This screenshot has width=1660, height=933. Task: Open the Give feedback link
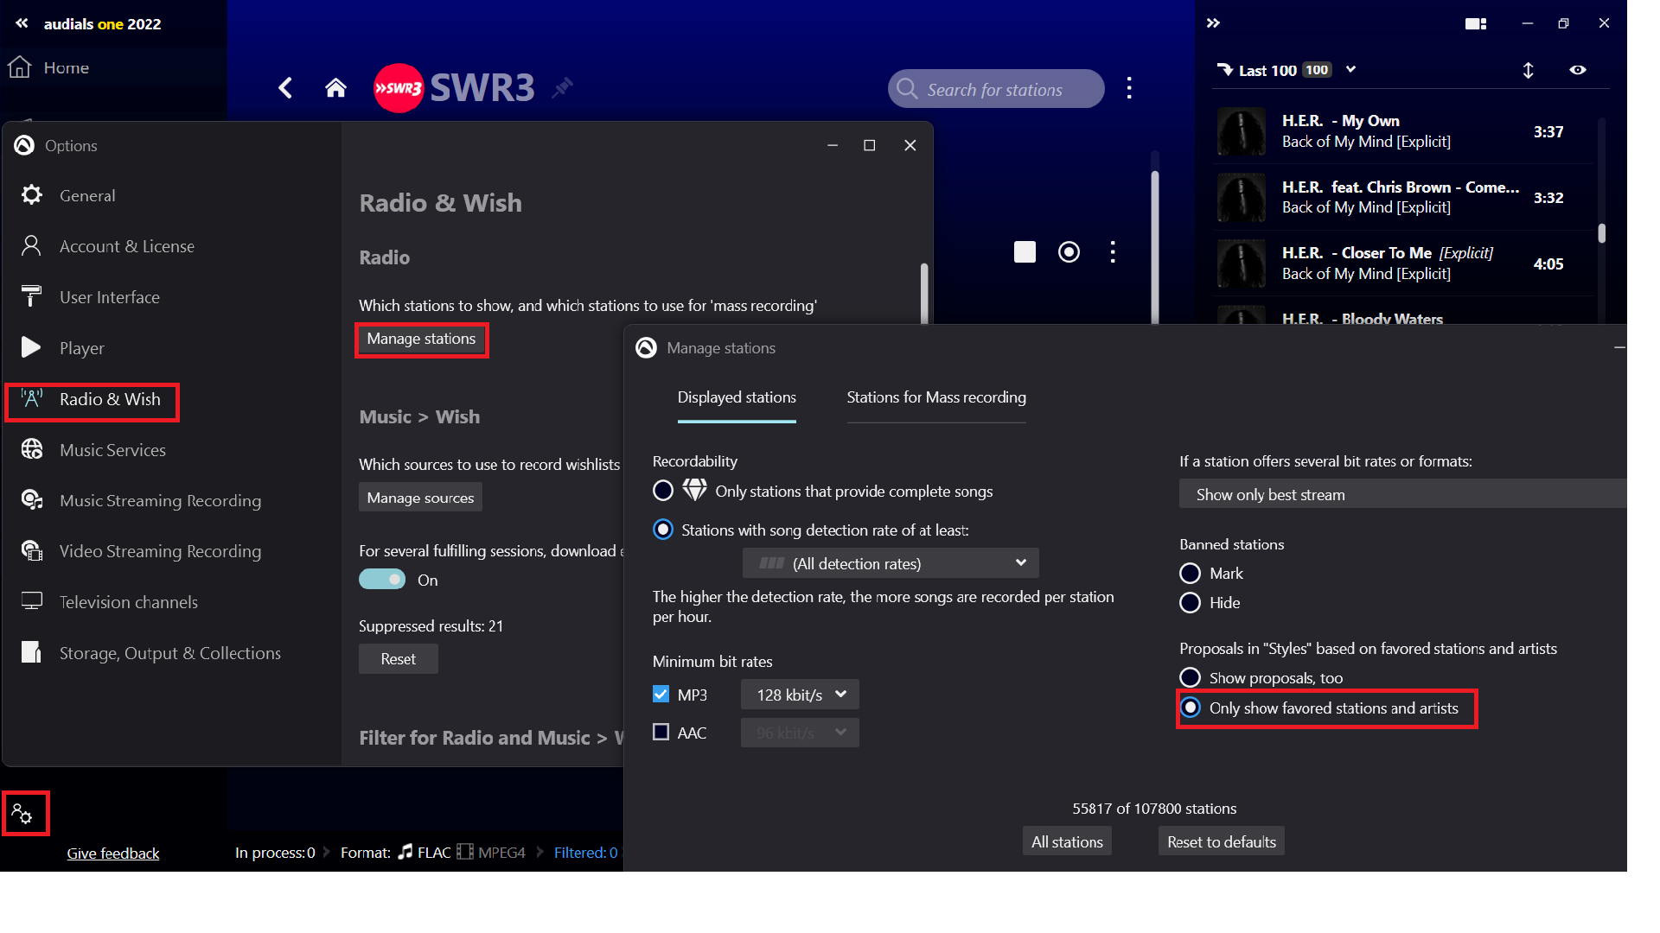[113, 854]
